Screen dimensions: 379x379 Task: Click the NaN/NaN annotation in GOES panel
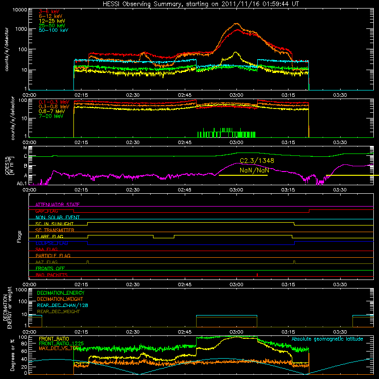coord(254,170)
